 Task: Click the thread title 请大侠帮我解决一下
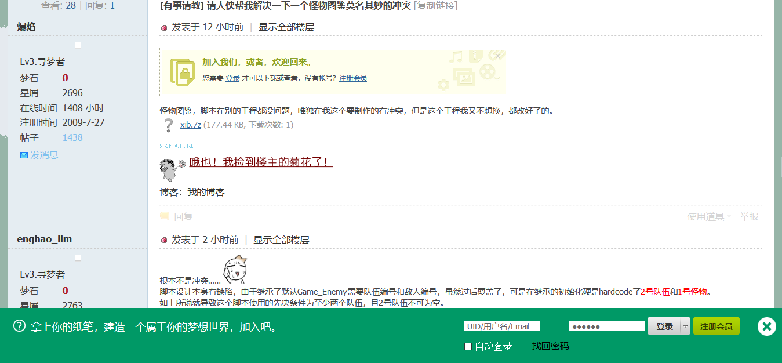point(308,6)
